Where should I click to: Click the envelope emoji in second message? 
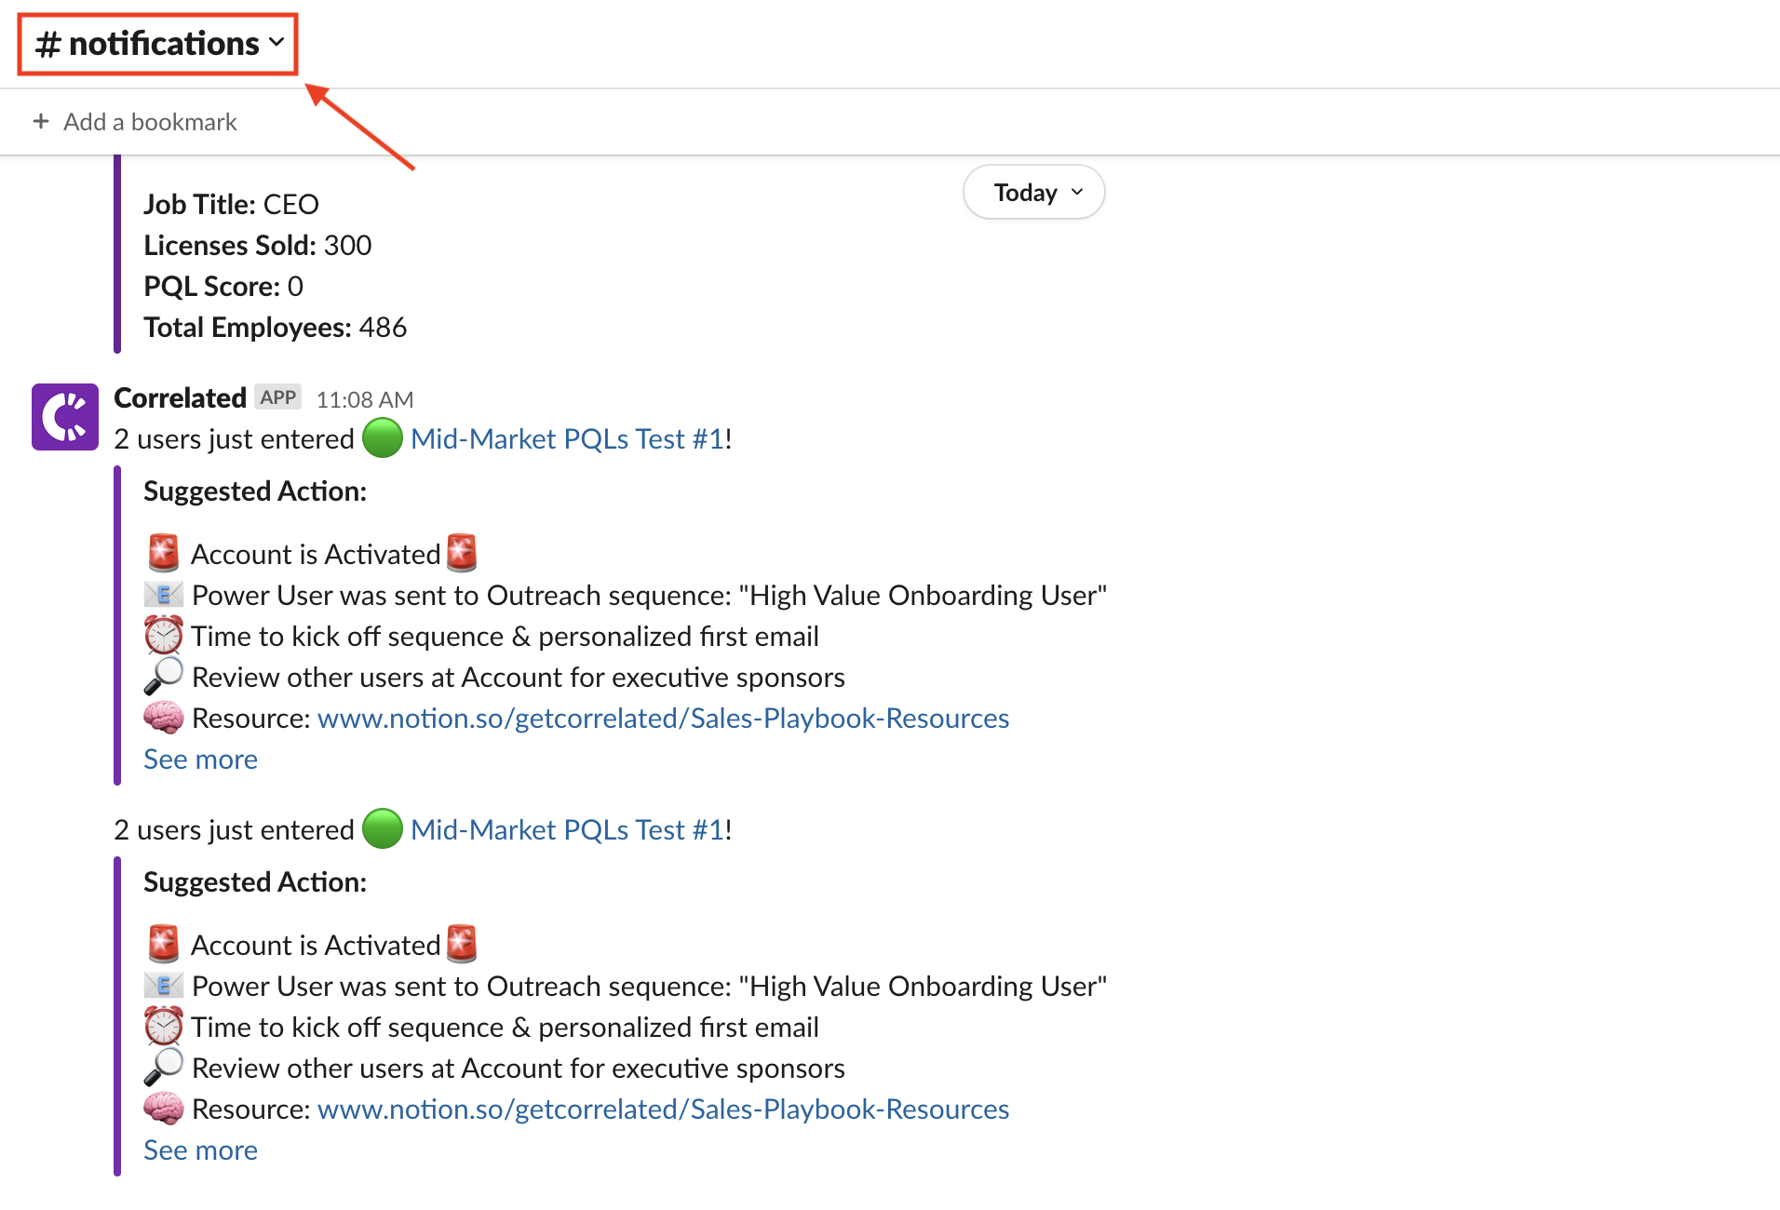(x=163, y=985)
